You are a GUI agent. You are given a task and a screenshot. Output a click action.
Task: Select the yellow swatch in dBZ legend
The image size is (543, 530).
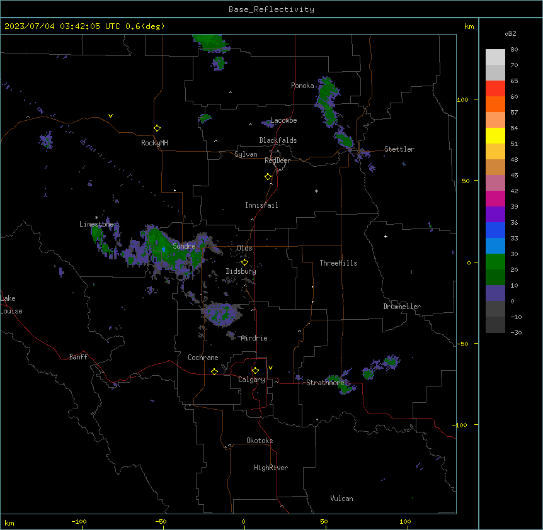[495, 135]
